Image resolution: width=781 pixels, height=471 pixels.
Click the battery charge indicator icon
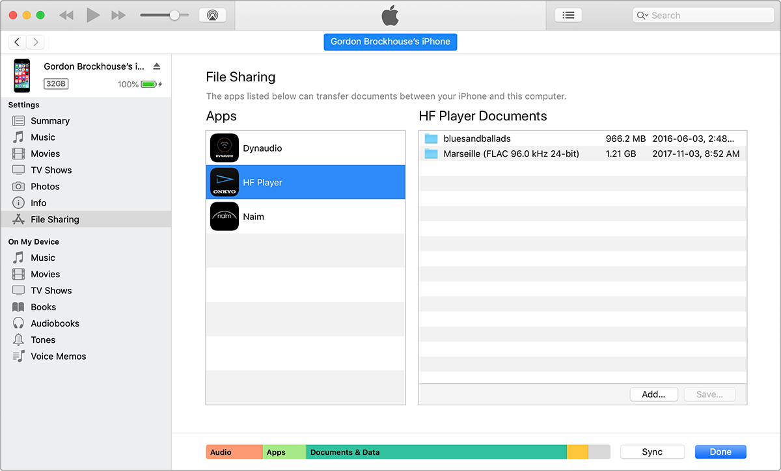[x=149, y=85]
